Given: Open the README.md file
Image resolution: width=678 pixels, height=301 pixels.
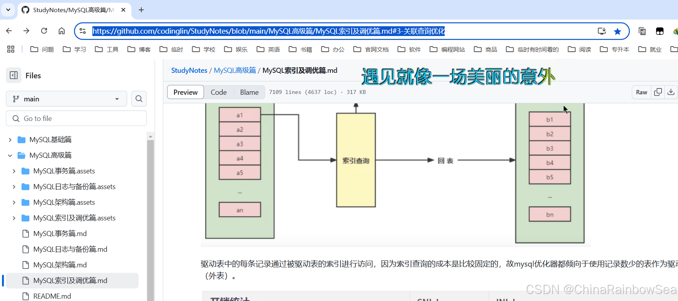Looking at the screenshot, I should 52,296.
